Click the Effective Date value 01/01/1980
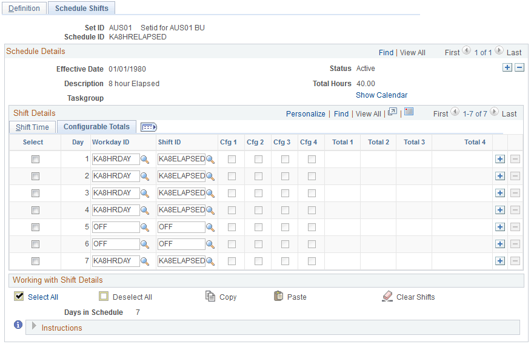Viewport: 531px width, 344px height. [x=127, y=69]
